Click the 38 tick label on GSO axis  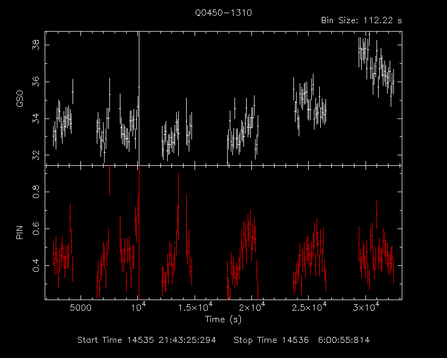(x=36, y=45)
